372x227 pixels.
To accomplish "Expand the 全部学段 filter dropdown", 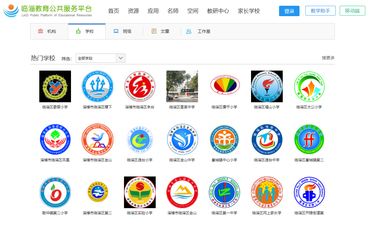I will 121,58.
